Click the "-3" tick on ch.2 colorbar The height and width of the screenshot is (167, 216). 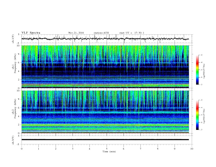tap(201, 100)
